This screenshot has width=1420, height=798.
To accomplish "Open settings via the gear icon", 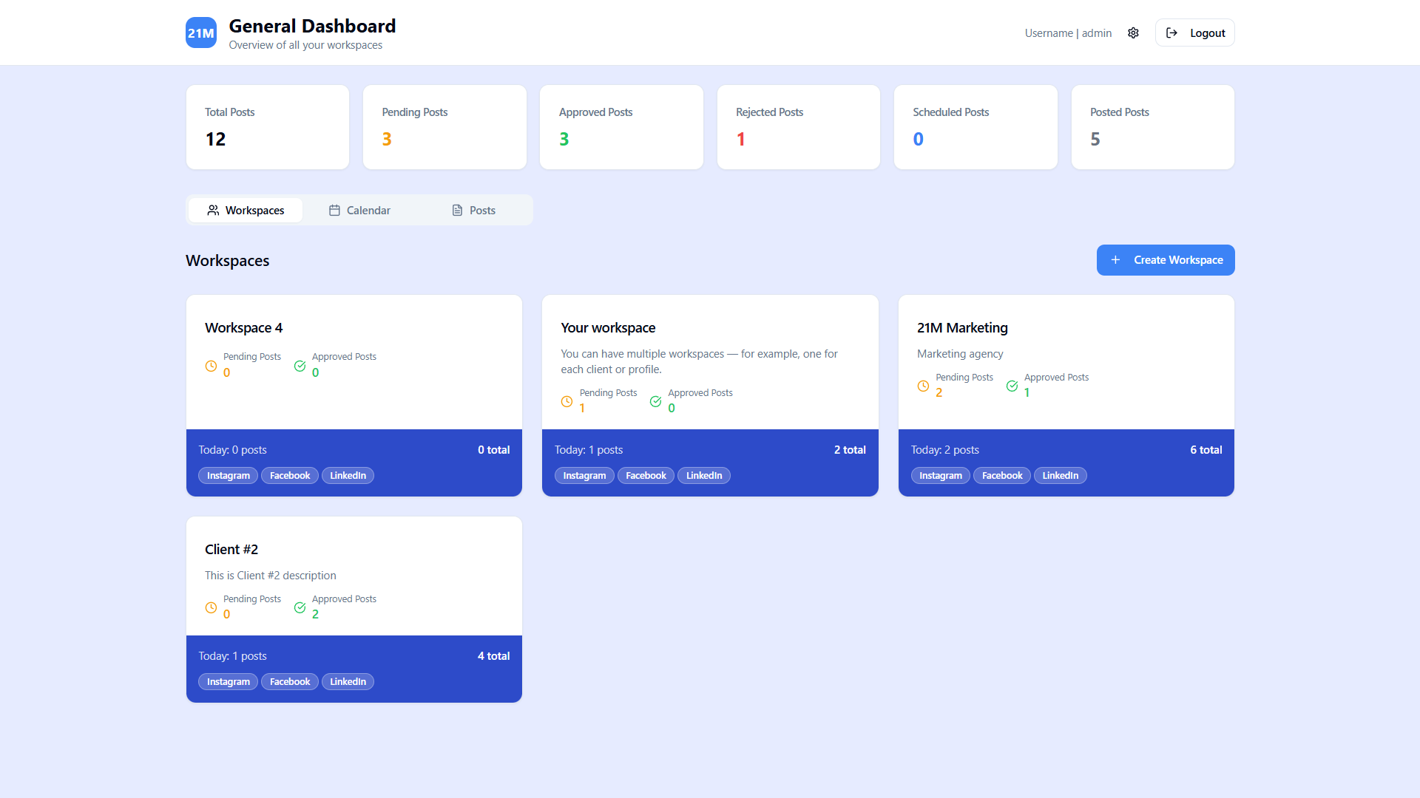I will tap(1133, 33).
